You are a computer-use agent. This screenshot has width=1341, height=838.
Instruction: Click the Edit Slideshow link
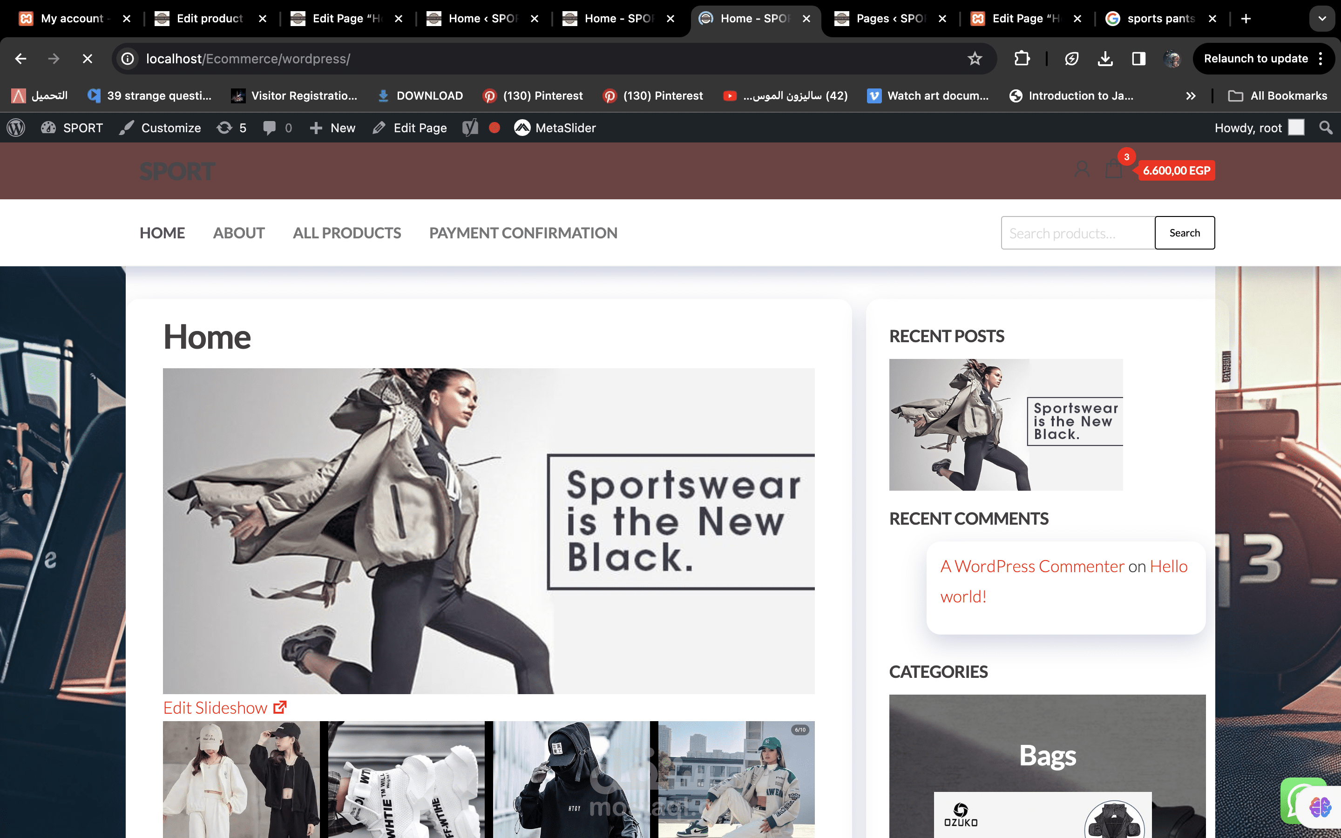coord(224,708)
